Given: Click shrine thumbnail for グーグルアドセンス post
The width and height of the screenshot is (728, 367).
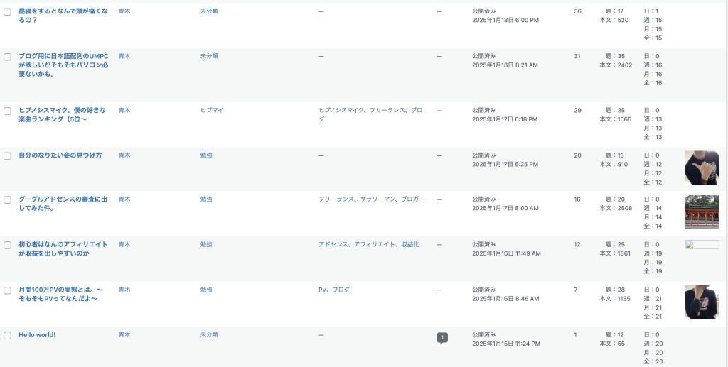Looking at the screenshot, I should coord(701,212).
